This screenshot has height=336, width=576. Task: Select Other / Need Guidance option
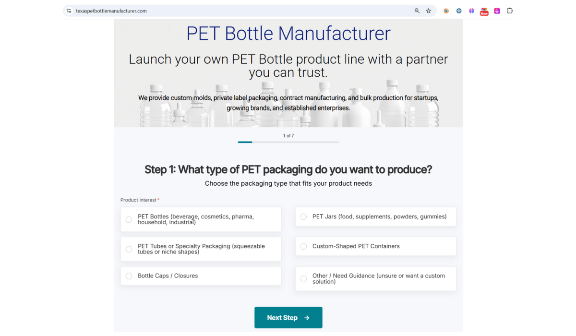point(304,279)
